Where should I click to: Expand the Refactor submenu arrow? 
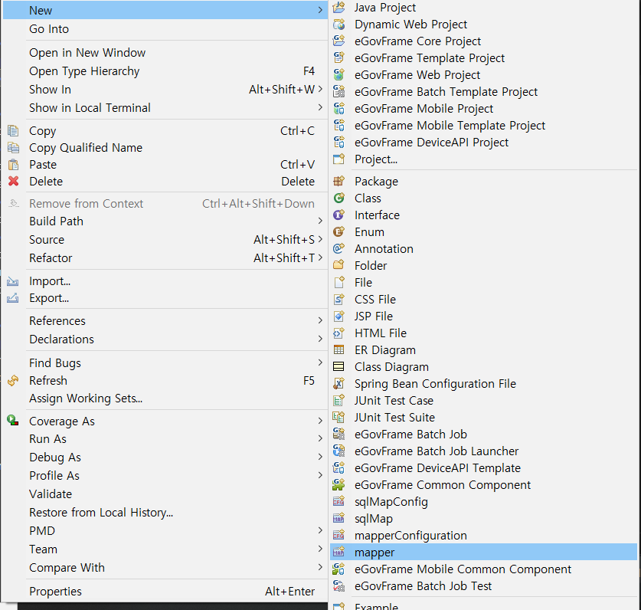[x=320, y=257]
